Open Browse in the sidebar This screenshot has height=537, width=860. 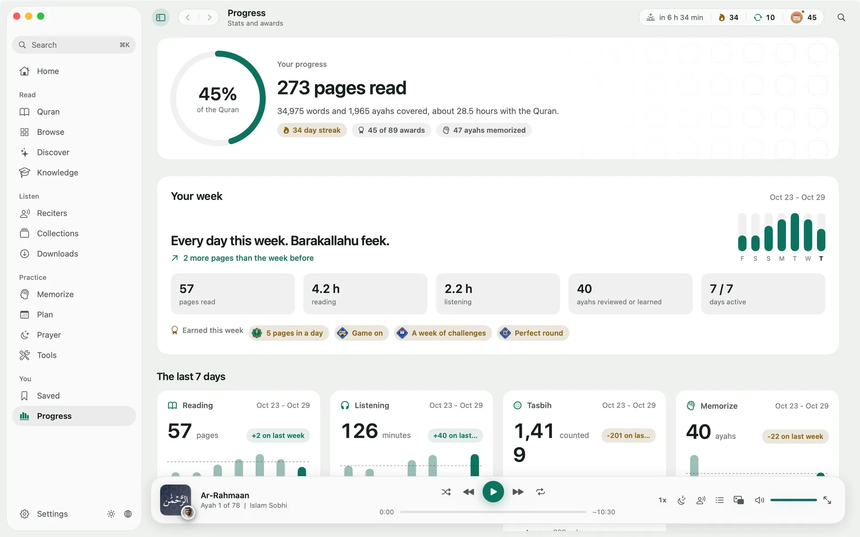click(74, 132)
